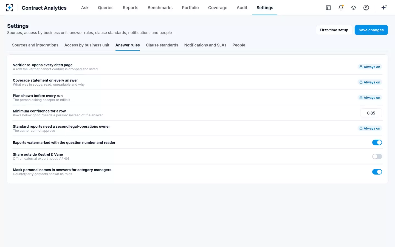This screenshot has height=247, width=395.
Task: Click the Always on badge for Standard reports
Action: point(370,128)
